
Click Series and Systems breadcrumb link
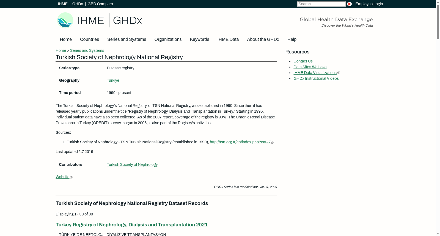point(87,50)
